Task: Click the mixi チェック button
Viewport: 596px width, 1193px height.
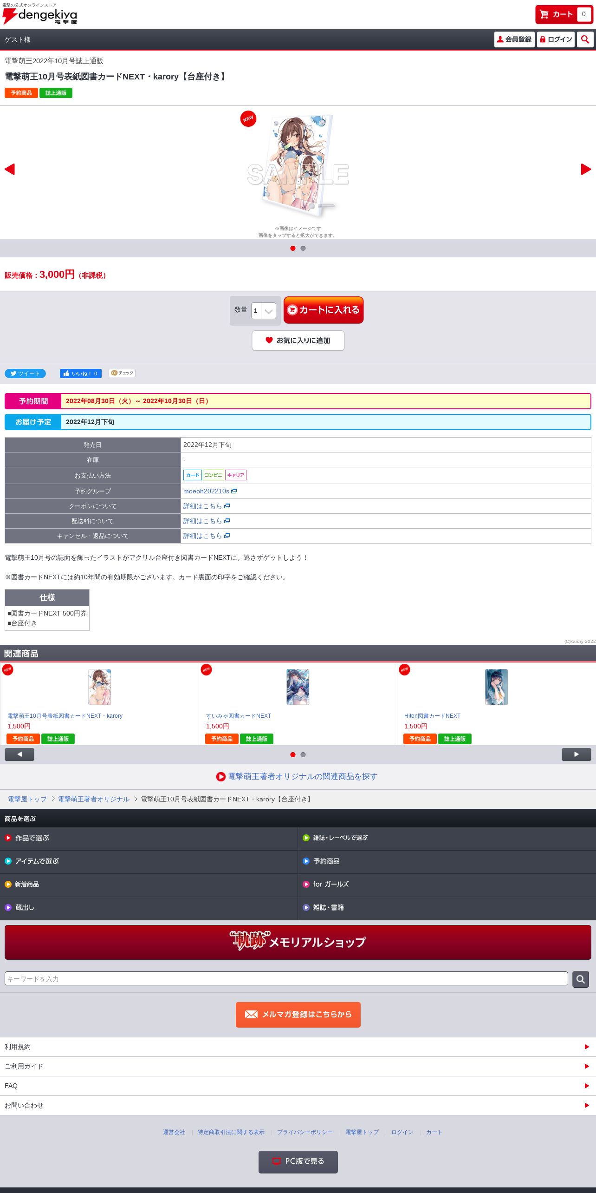Action: pyautogui.click(x=122, y=373)
